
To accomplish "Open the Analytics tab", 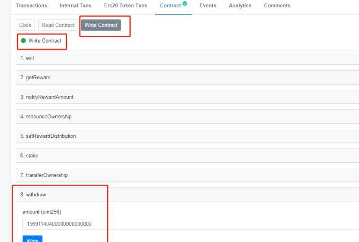I will click(x=240, y=6).
